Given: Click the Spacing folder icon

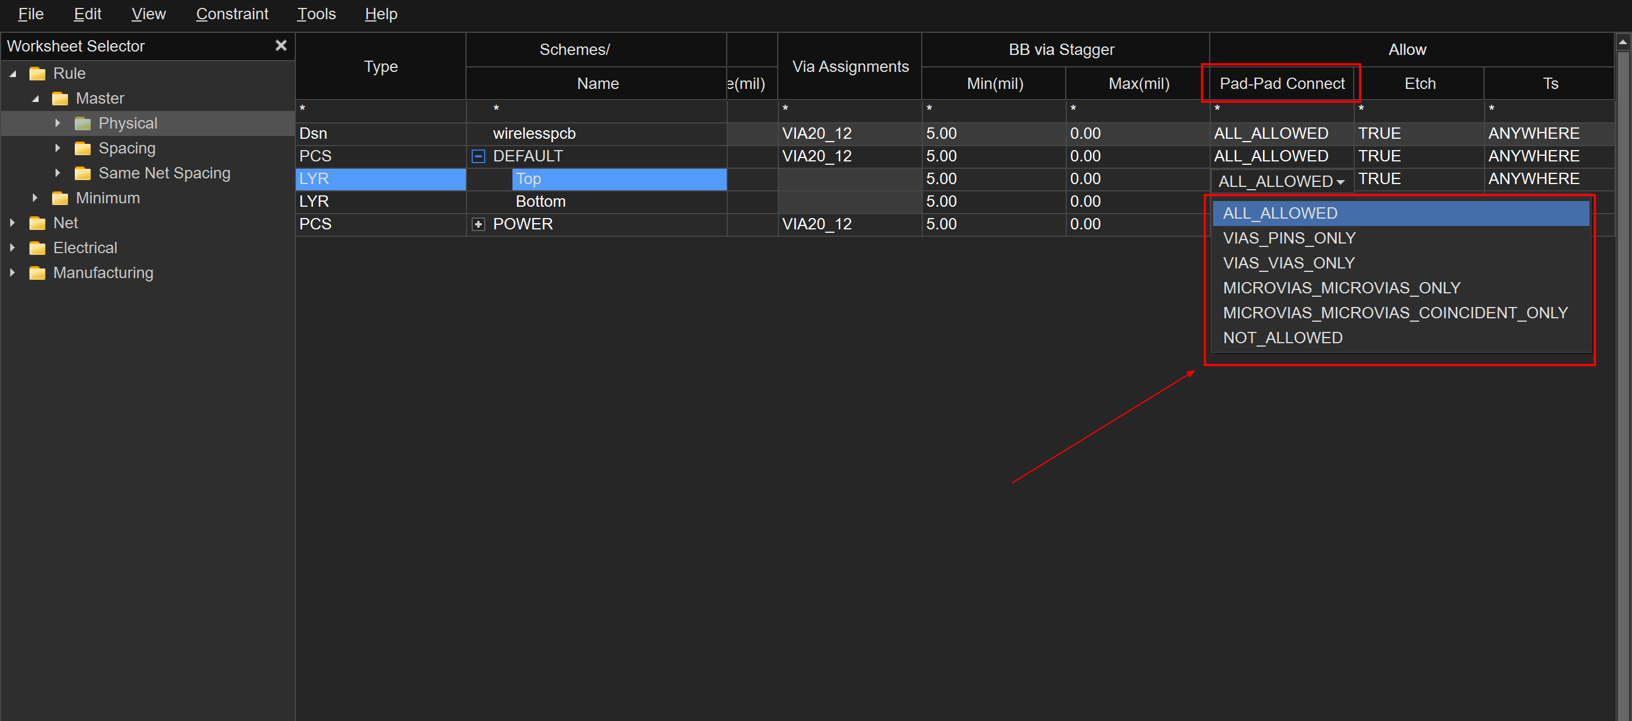Looking at the screenshot, I should tap(82, 148).
